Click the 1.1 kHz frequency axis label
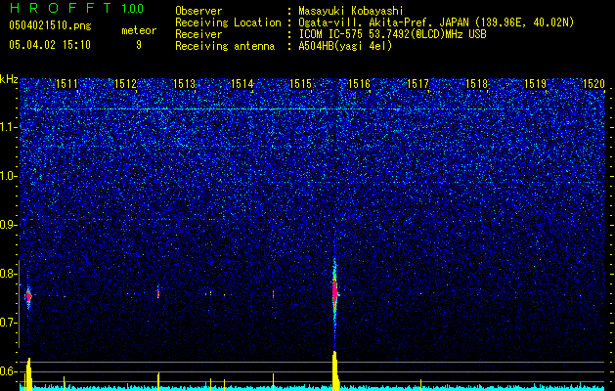This screenshot has width=615, height=391. (x=8, y=127)
